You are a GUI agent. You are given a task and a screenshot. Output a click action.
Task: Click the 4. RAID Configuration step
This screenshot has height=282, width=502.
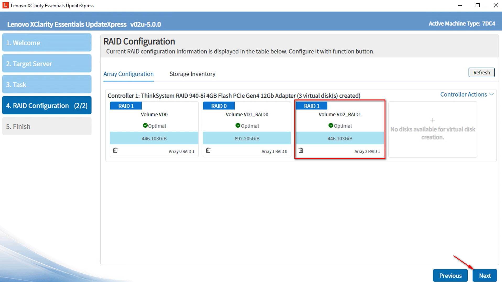click(47, 106)
